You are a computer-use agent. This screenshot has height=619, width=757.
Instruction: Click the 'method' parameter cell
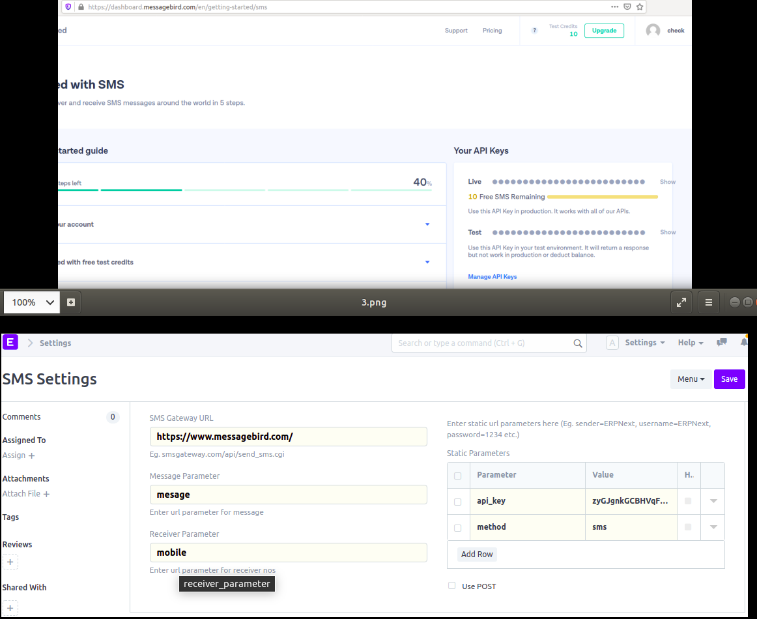(x=528, y=527)
